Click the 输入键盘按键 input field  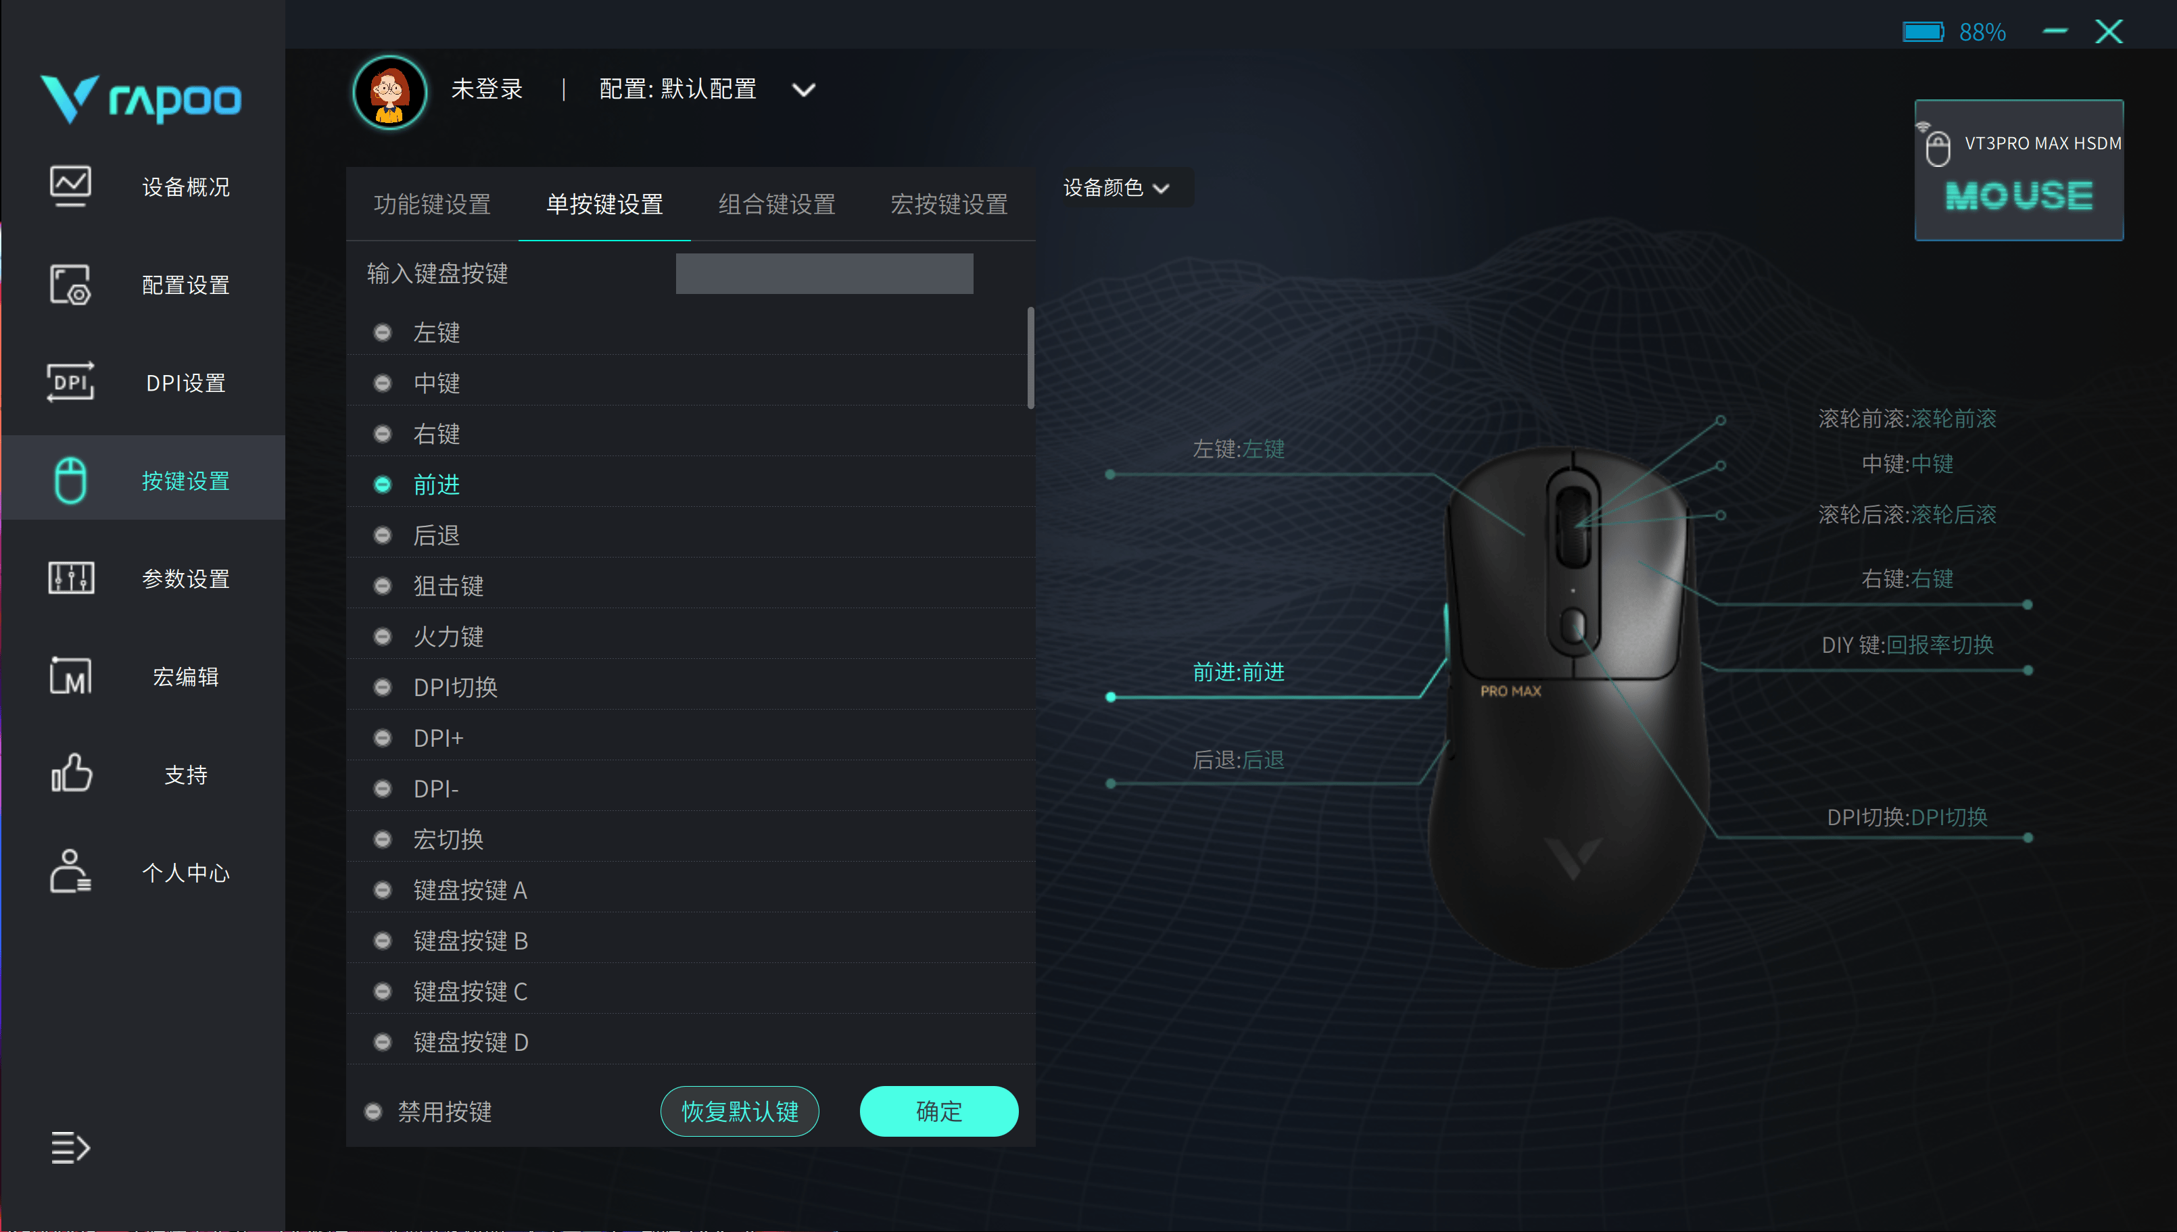coord(824,274)
